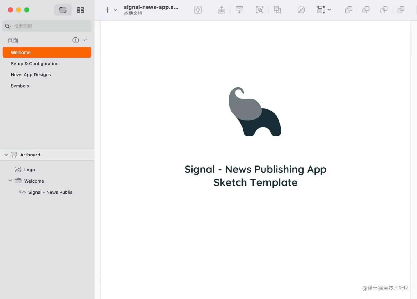Click the Welcome group folder icon
Screen dimensions: 417x299
click(18, 181)
